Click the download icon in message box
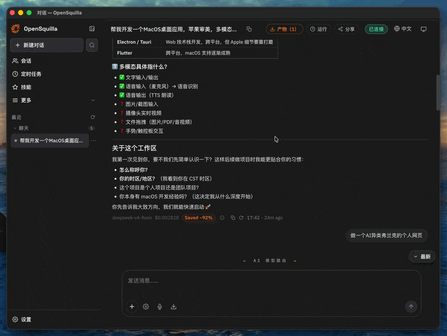This screenshot has width=447, height=336. [x=173, y=306]
